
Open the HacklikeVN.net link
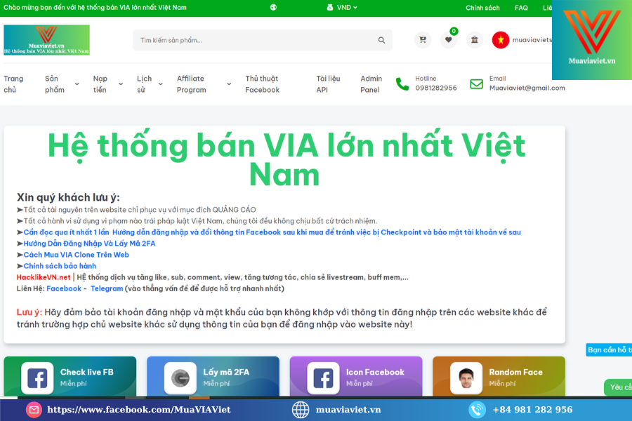pos(44,277)
